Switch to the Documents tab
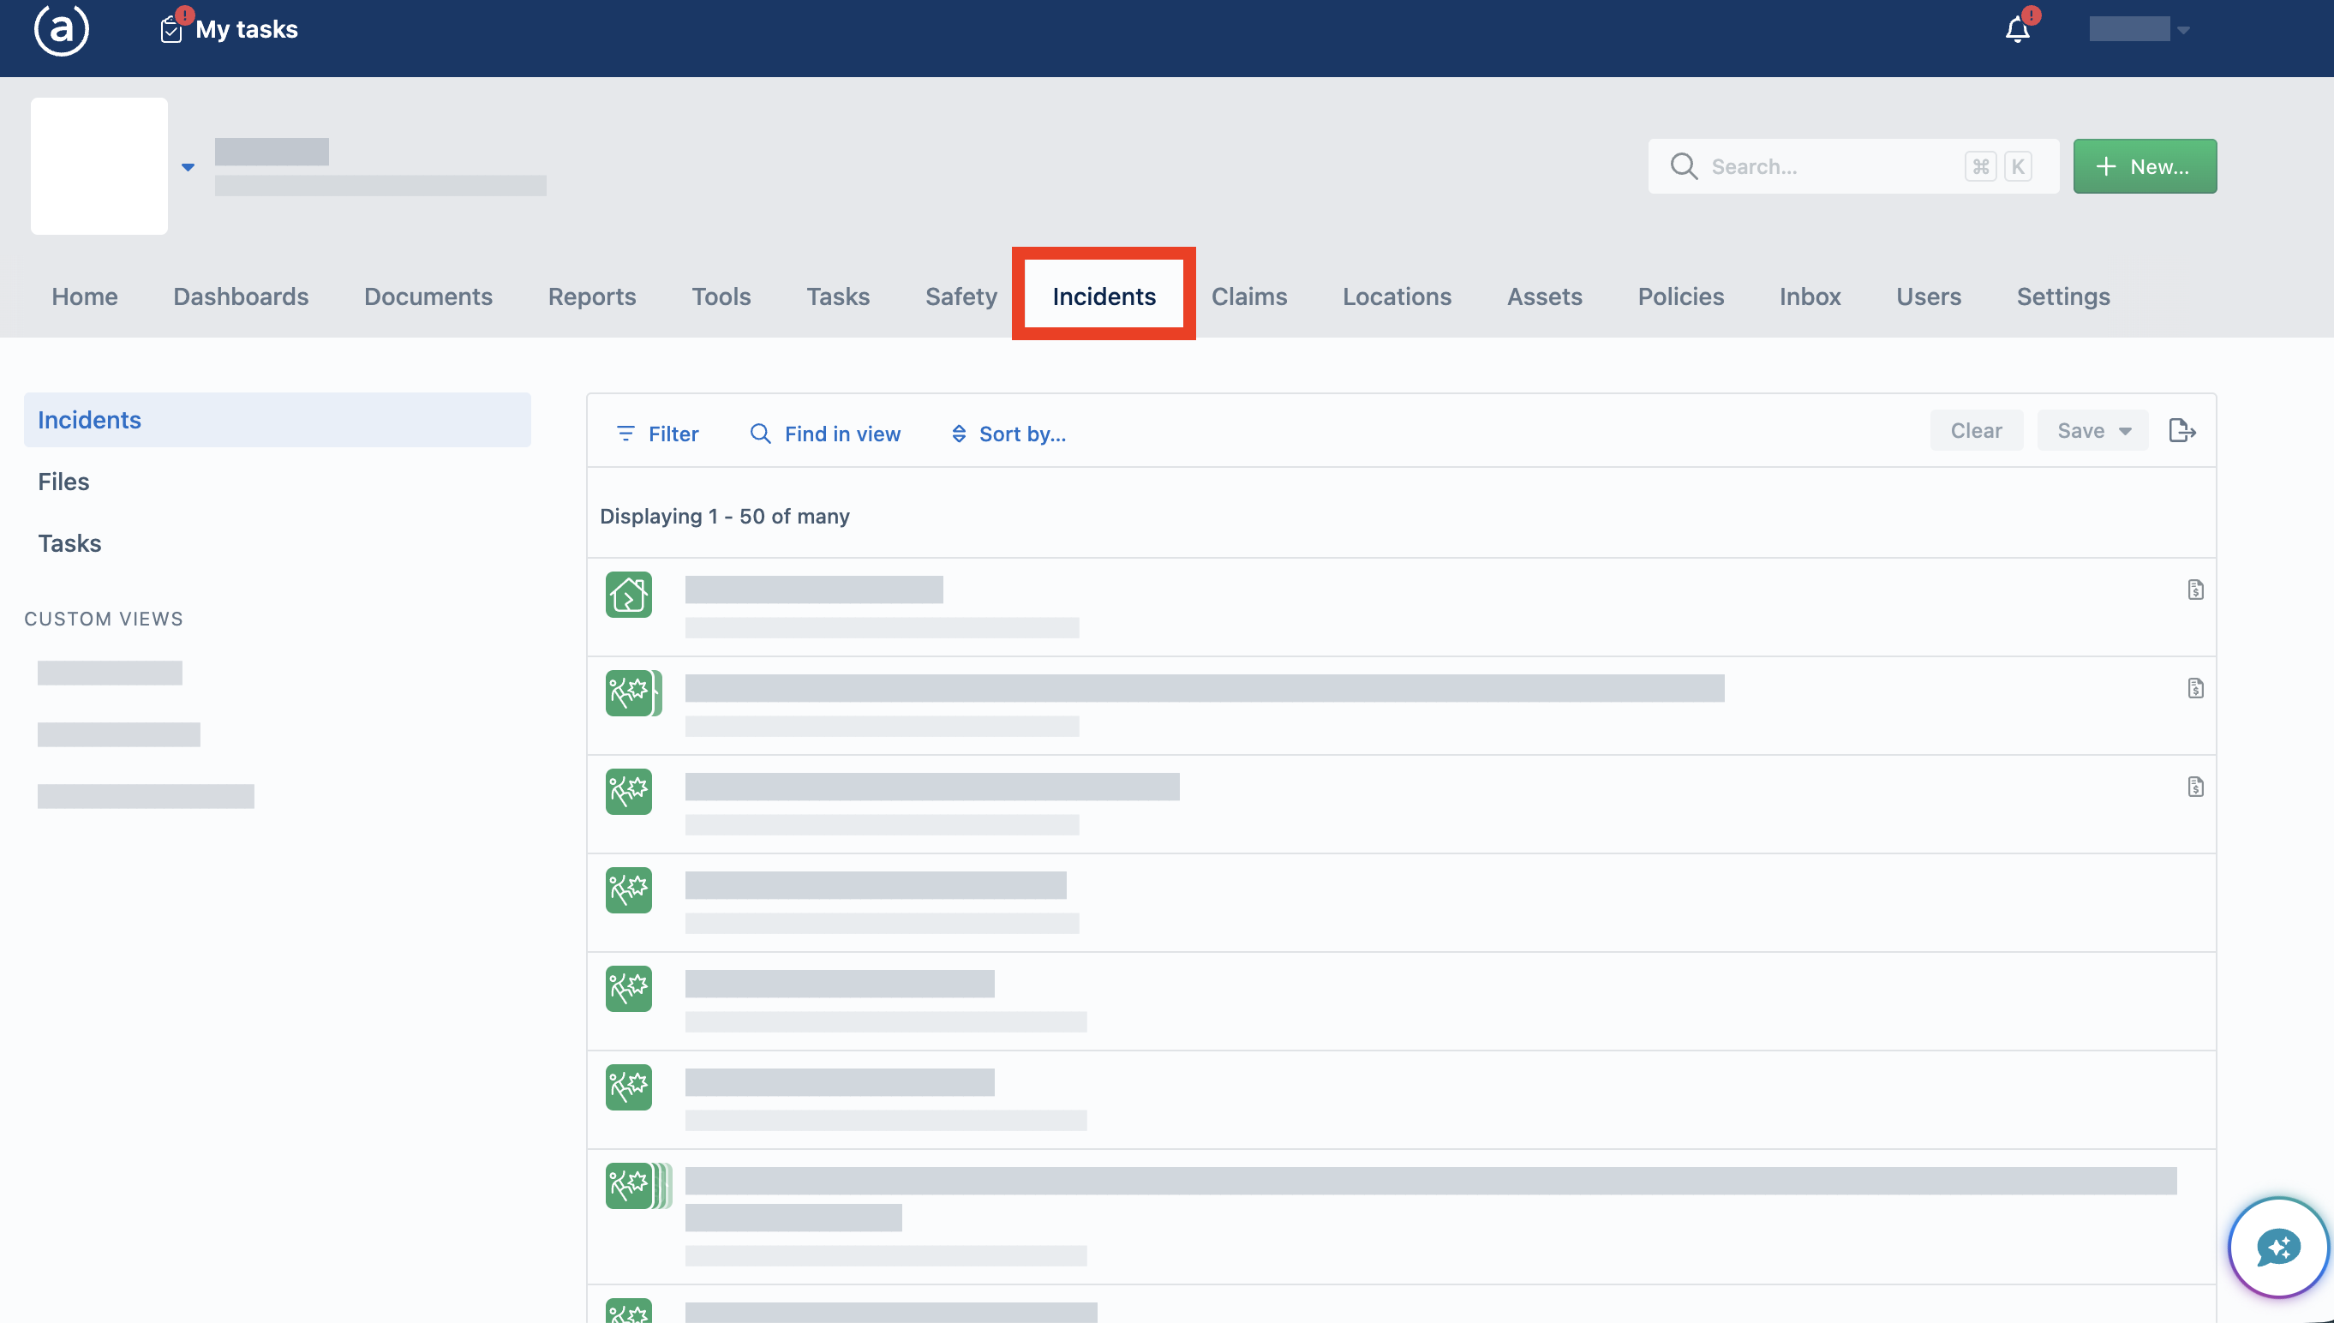The image size is (2334, 1323). [x=428, y=296]
